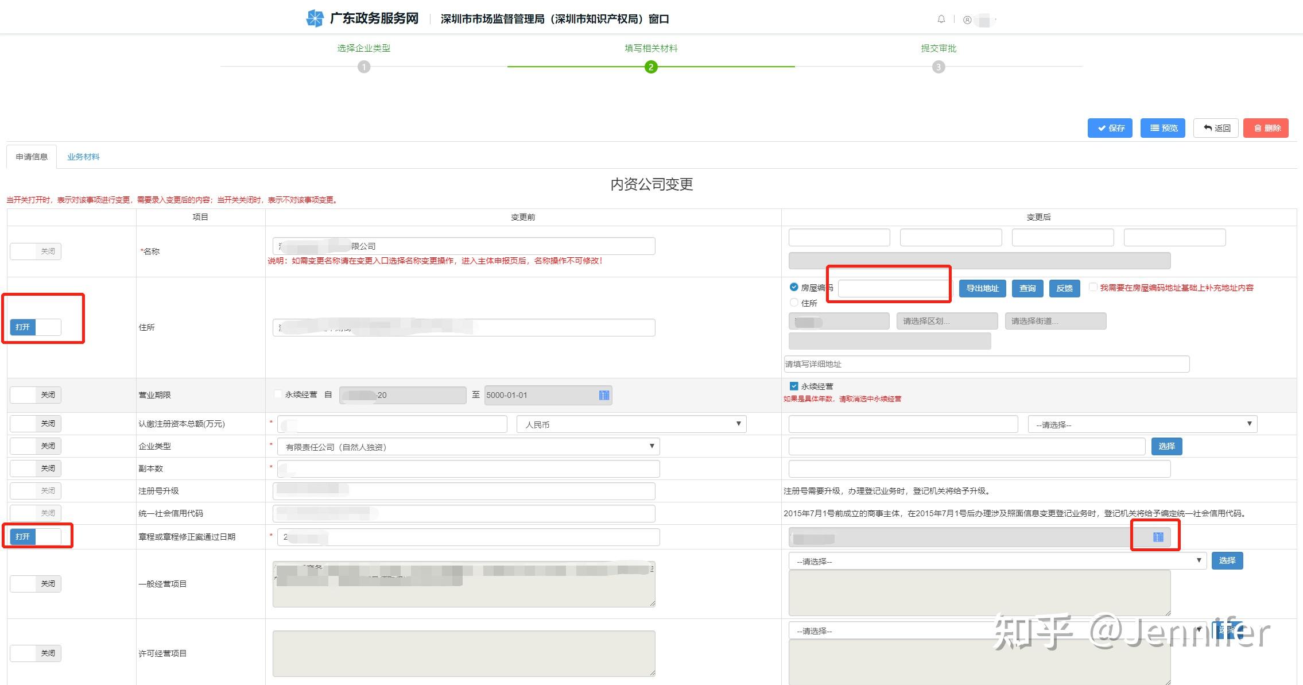Screen dimensions: 1303x685
Task: Go to step 1 circle 选择企业类型
Action: 364,67
